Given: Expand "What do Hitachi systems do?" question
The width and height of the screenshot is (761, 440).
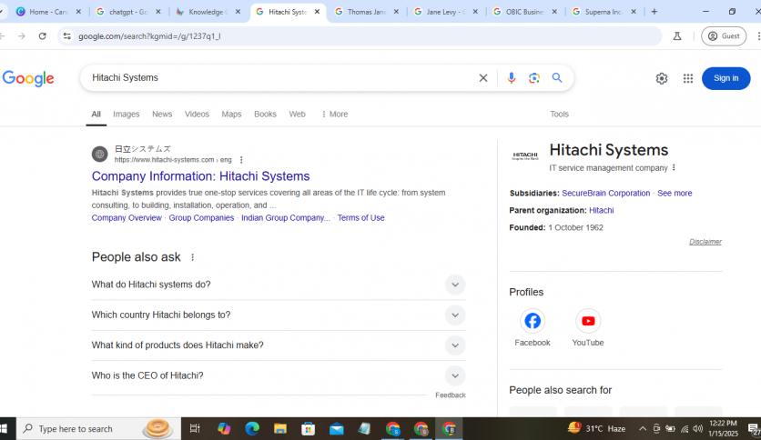Looking at the screenshot, I should pos(279,285).
